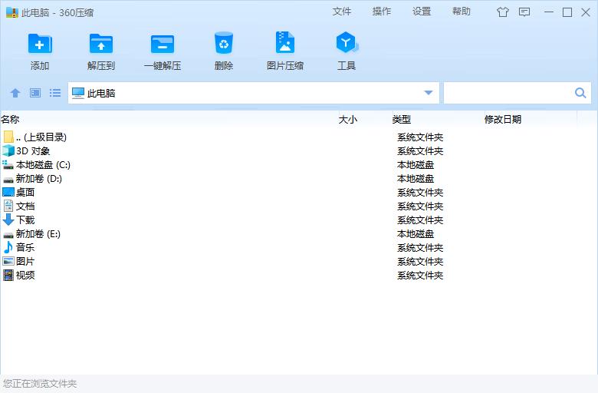Open the skin changer shirt icon

pos(503,12)
